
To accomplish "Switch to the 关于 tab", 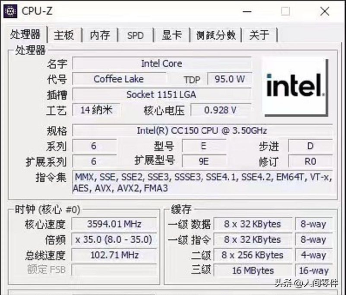I will point(259,35).
